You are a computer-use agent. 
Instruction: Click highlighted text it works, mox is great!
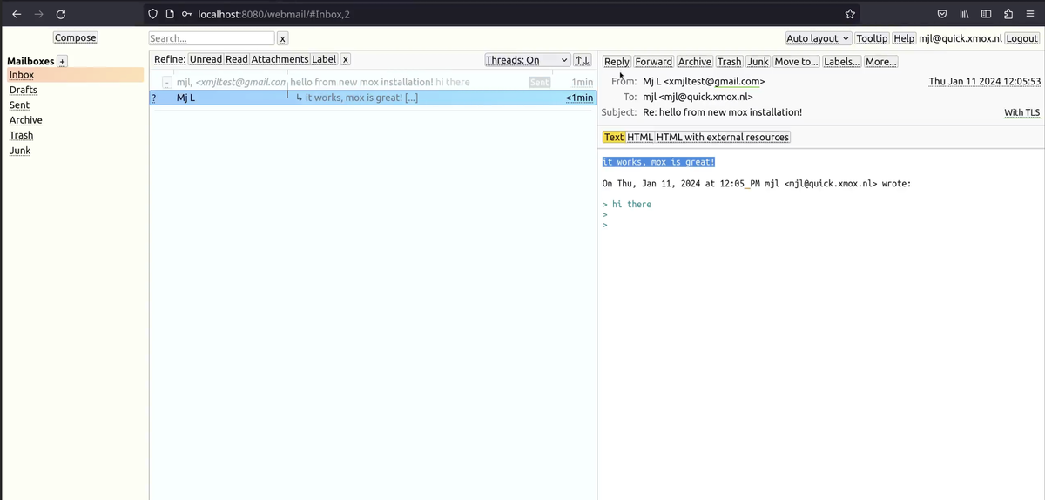(x=658, y=162)
